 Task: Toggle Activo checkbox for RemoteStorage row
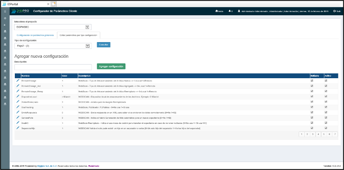(x=326, y=81)
